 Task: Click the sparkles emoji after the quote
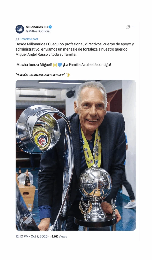[x=68, y=75]
